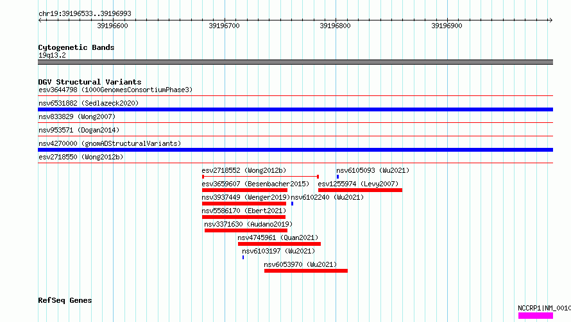571x322 pixels.
Task: Click the red bar for esv3659607
Action: pyautogui.click(x=244, y=190)
